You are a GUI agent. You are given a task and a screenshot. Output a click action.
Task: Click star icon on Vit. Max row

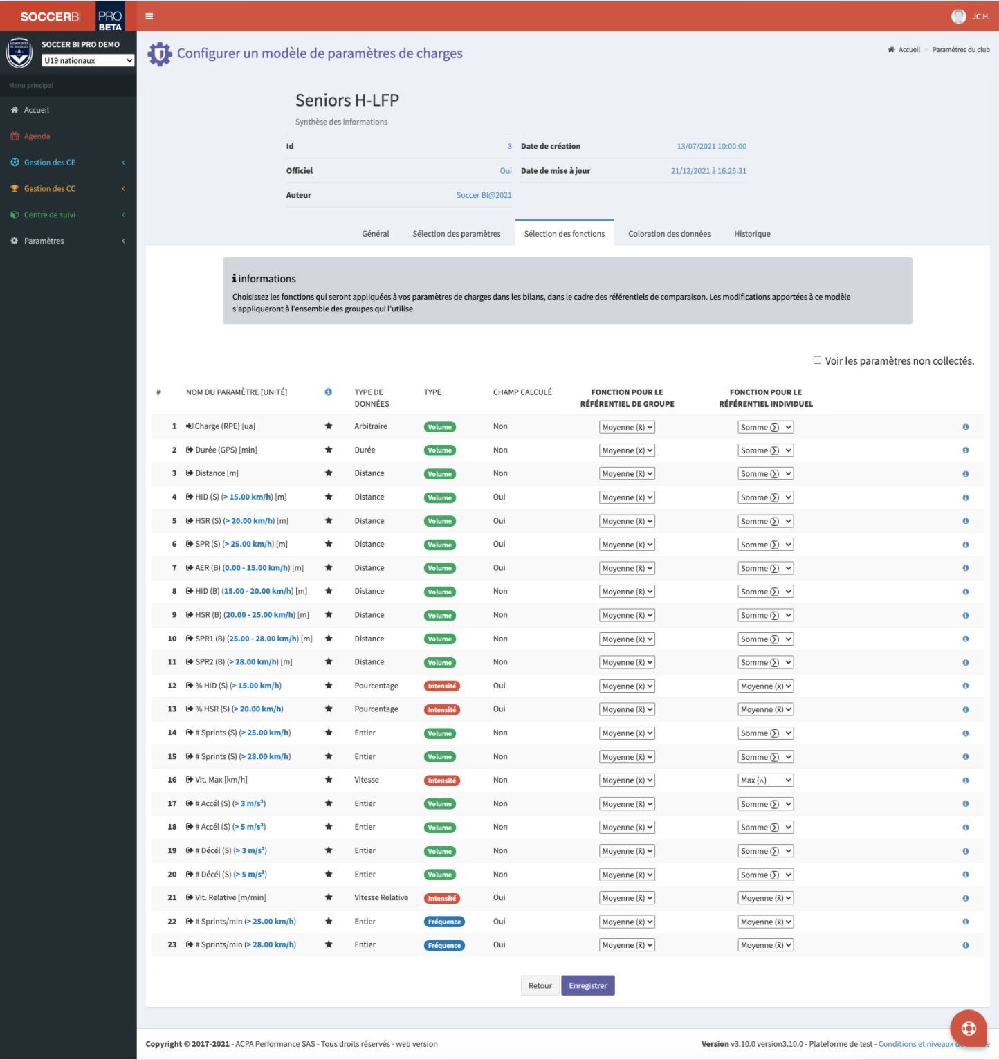[329, 780]
